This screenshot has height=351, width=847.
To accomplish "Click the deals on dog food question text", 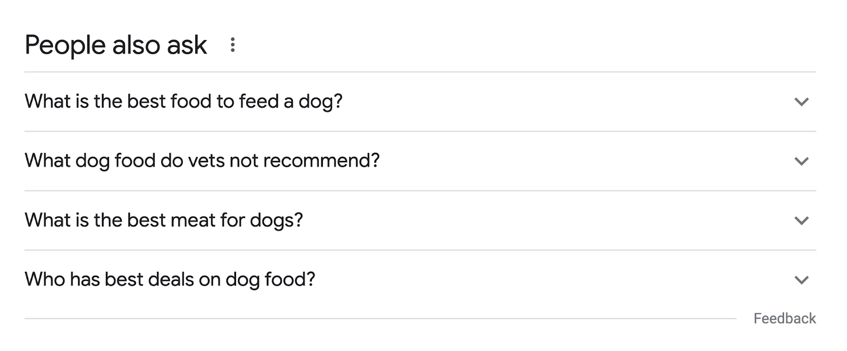I will pyautogui.click(x=170, y=280).
